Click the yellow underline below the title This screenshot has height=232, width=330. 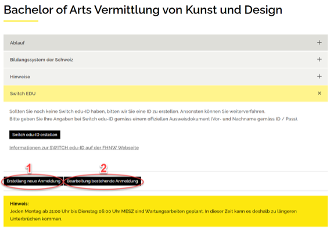click(21, 21)
